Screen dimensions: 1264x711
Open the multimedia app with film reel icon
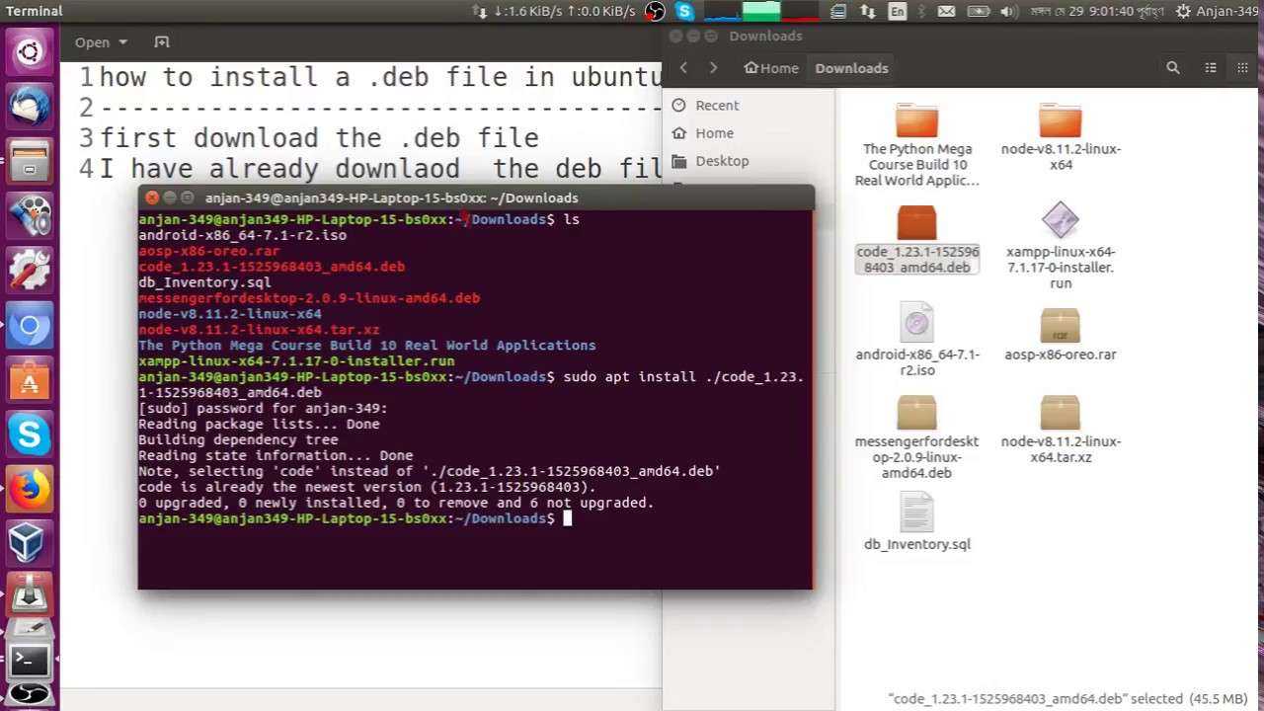tap(29, 214)
